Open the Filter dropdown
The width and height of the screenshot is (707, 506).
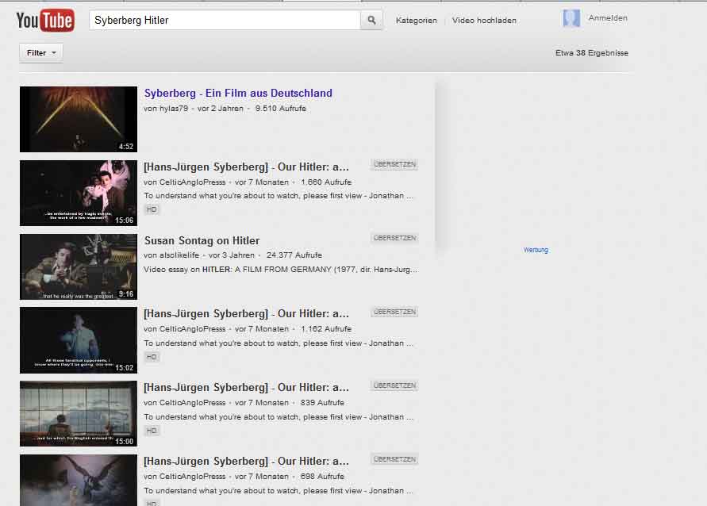[x=41, y=53]
